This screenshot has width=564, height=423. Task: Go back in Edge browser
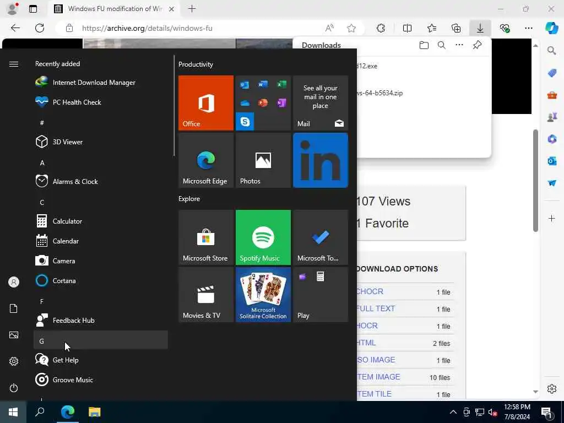click(x=15, y=28)
